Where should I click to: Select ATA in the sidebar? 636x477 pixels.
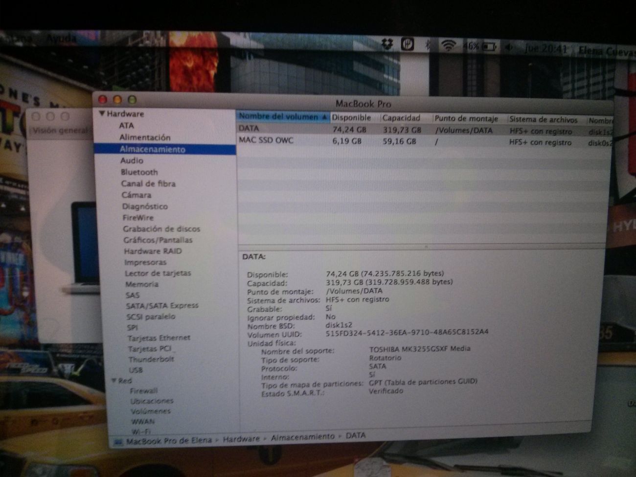pos(126,125)
